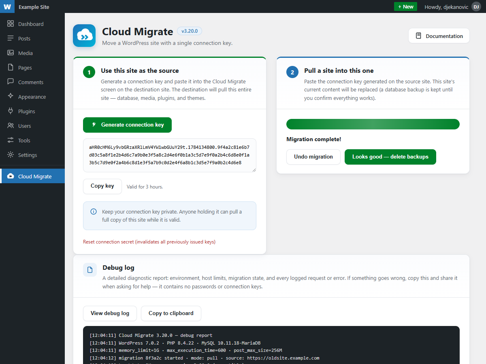Screen dimensions: 486x364
Task: Click the info icon in the privacy notice
Action: tap(94, 212)
